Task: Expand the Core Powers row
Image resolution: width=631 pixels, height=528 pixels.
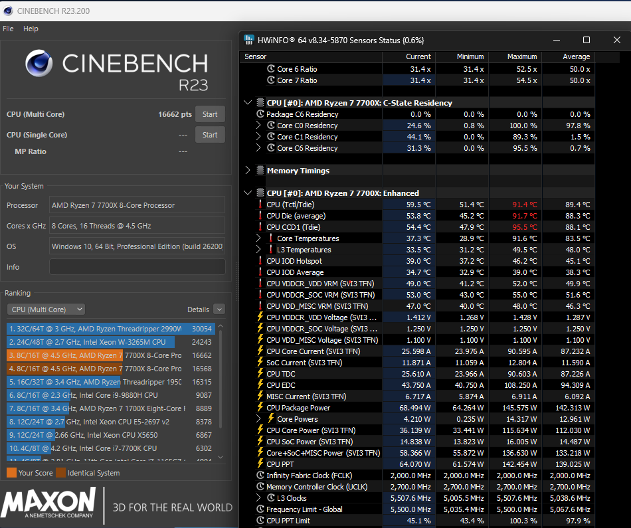Action: point(258,419)
